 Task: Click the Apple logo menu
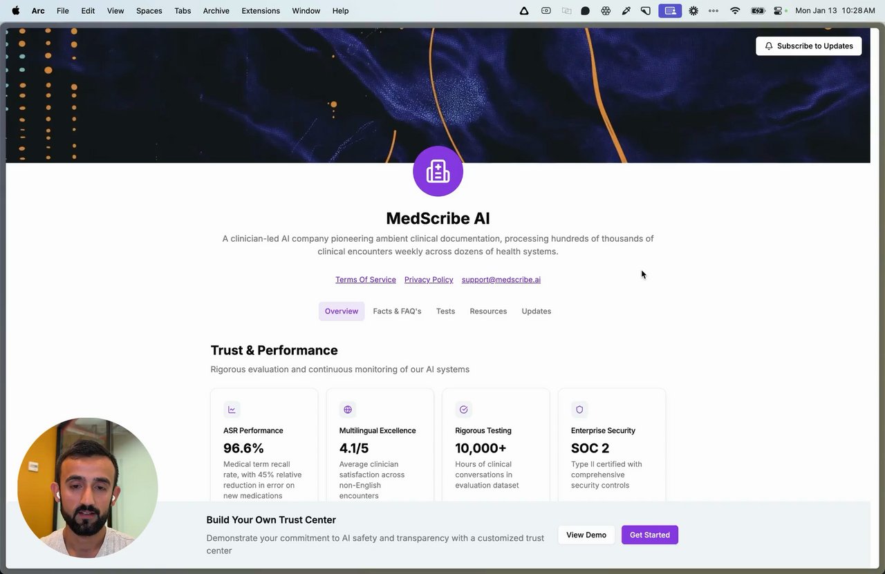pos(16,11)
